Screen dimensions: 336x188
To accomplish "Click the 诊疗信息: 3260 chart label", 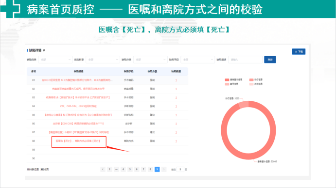I will point(232,98).
